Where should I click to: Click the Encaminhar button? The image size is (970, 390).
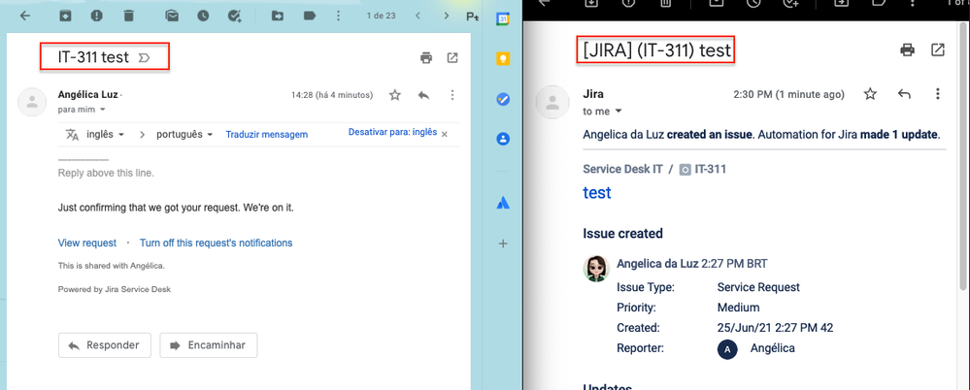coord(209,344)
